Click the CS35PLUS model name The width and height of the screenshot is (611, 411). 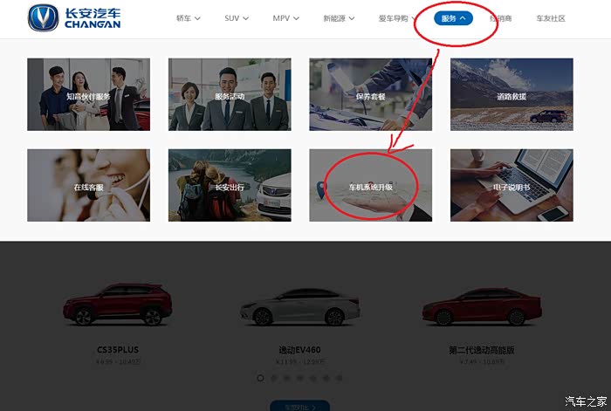point(118,349)
